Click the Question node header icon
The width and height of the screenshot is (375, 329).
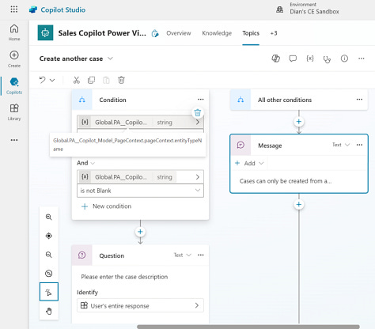[82, 255]
